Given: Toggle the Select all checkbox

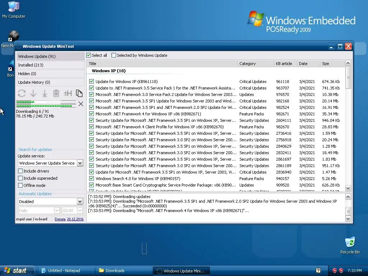Looking at the screenshot, I should click(88, 55).
